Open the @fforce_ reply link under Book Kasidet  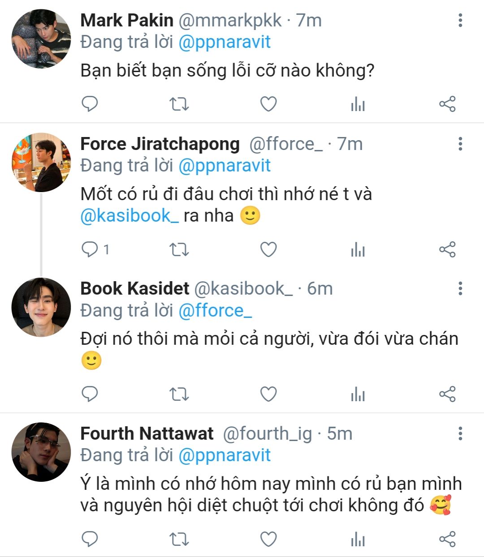[215, 310]
